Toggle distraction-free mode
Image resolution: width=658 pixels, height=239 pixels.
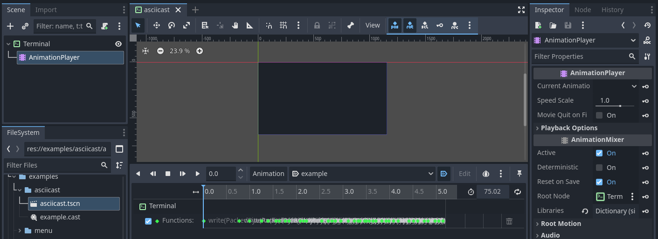(521, 10)
